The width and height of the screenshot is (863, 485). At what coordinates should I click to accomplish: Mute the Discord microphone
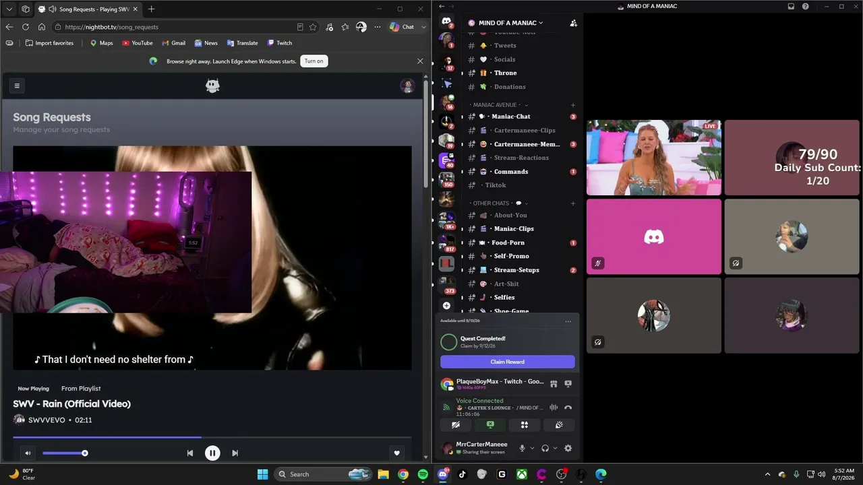tap(522, 449)
